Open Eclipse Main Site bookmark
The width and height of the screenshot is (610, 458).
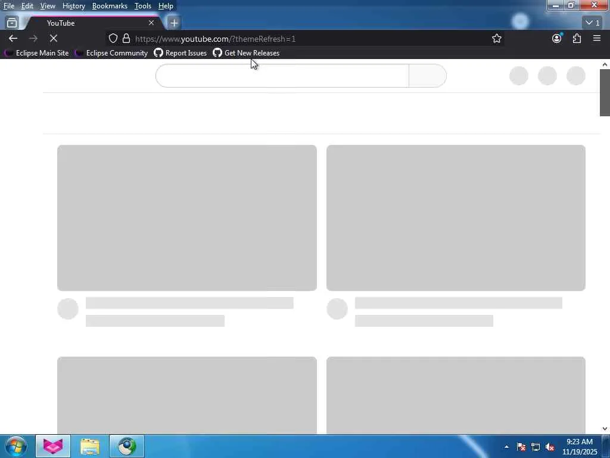pos(36,53)
